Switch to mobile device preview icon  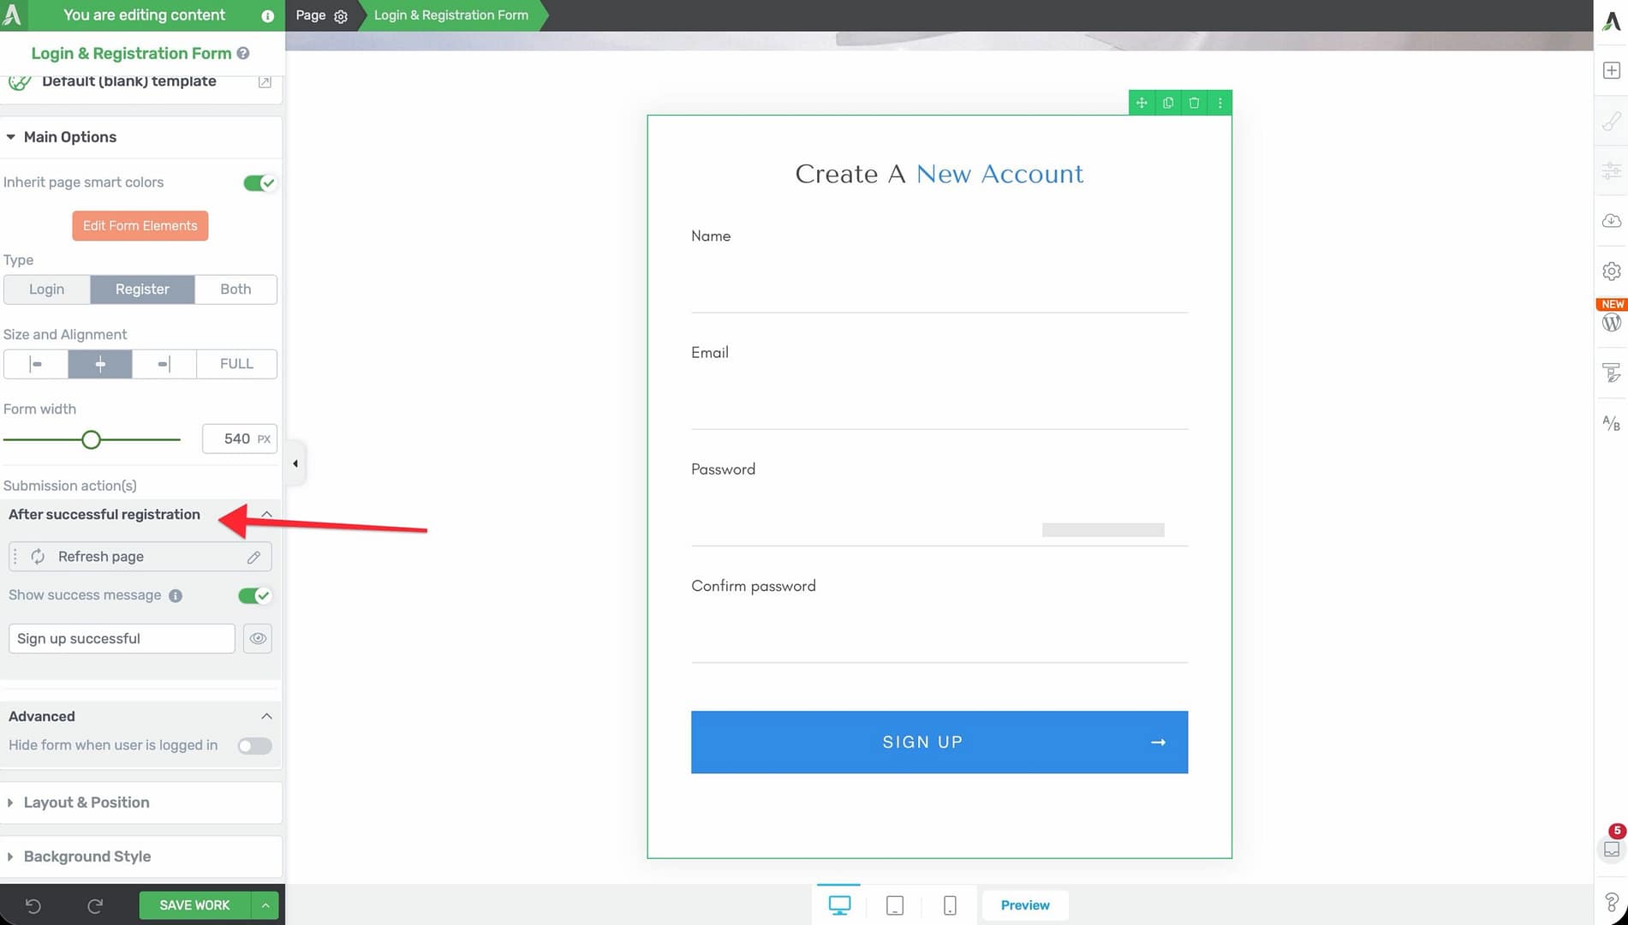tap(950, 905)
